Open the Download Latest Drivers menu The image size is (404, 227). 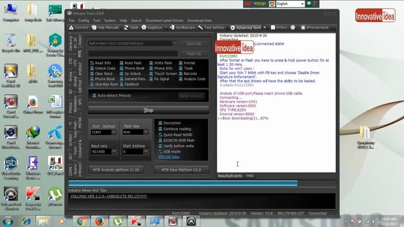click(x=164, y=21)
